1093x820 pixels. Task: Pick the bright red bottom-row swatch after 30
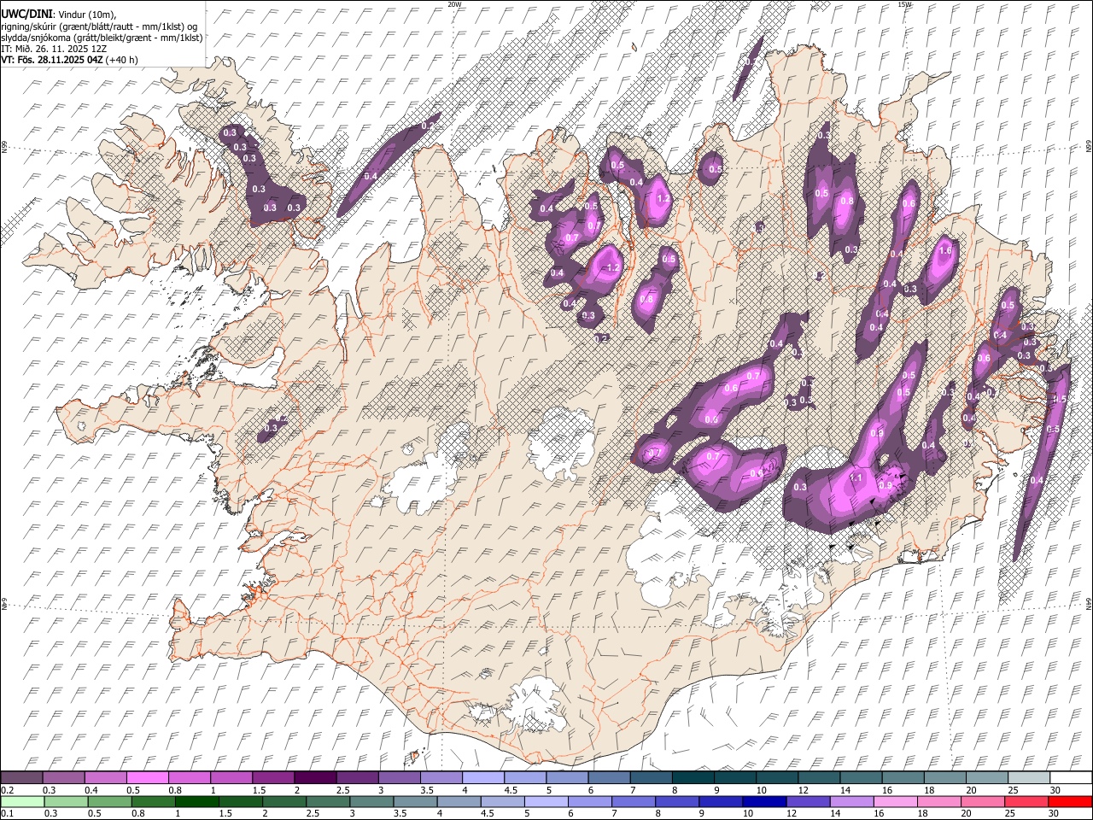pos(1071,802)
